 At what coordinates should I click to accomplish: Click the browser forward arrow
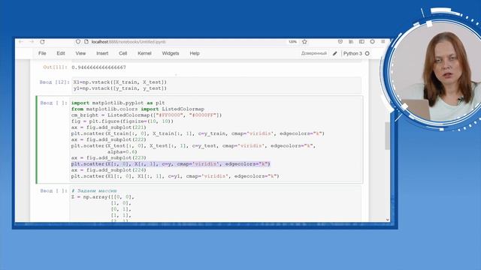(x=32, y=42)
